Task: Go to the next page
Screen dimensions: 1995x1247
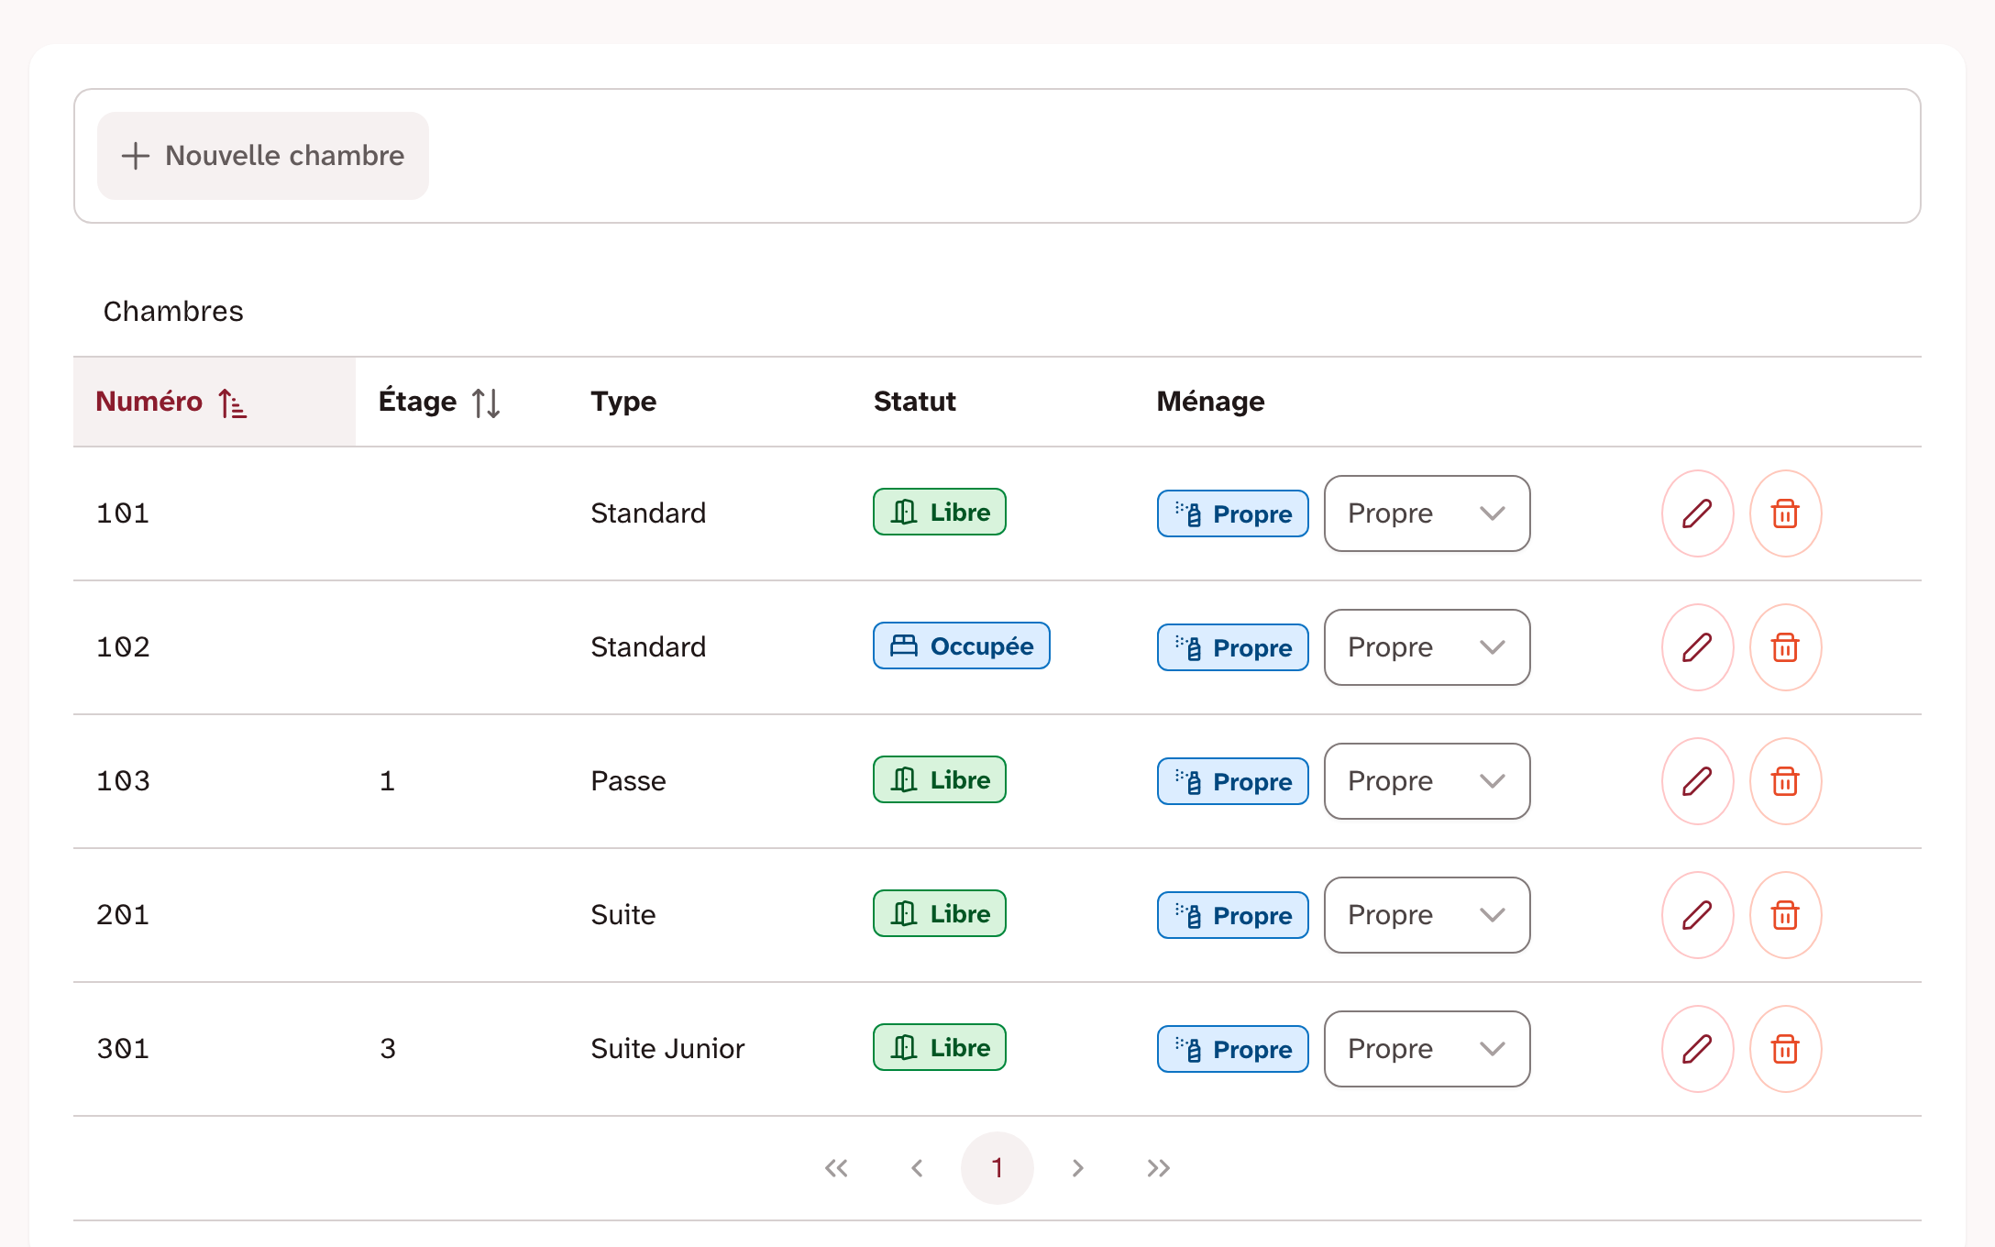Action: pyautogui.click(x=1078, y=1168)
